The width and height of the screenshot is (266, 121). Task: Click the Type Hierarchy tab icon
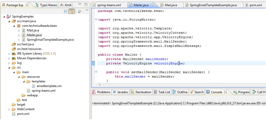[x=37, y=5]
